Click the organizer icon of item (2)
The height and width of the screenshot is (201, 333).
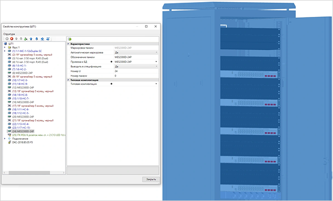pos(9,55)
